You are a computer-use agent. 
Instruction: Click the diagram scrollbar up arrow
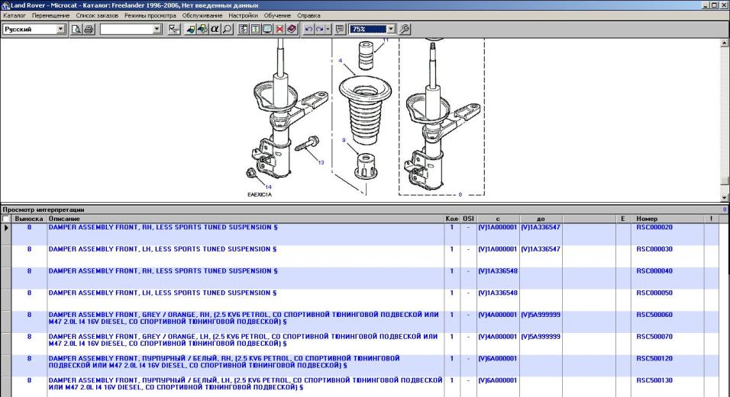click(x=725, y=43)
